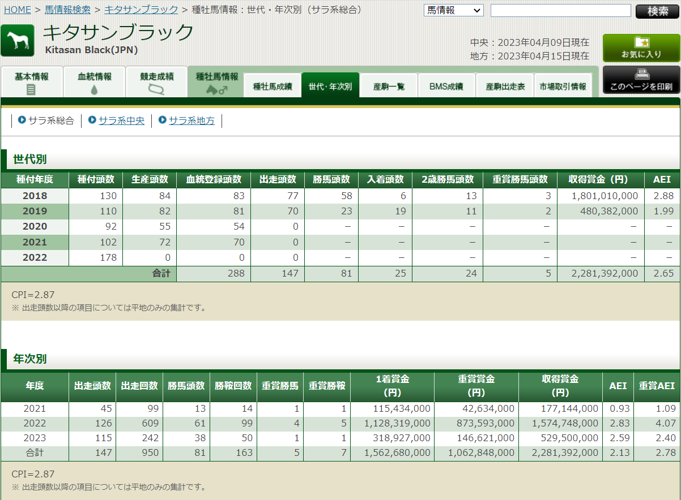Screen dimensions: 681x500
Task: Click the arrow bullet beside サラ系中央
Action: click(x=92, y=120)
